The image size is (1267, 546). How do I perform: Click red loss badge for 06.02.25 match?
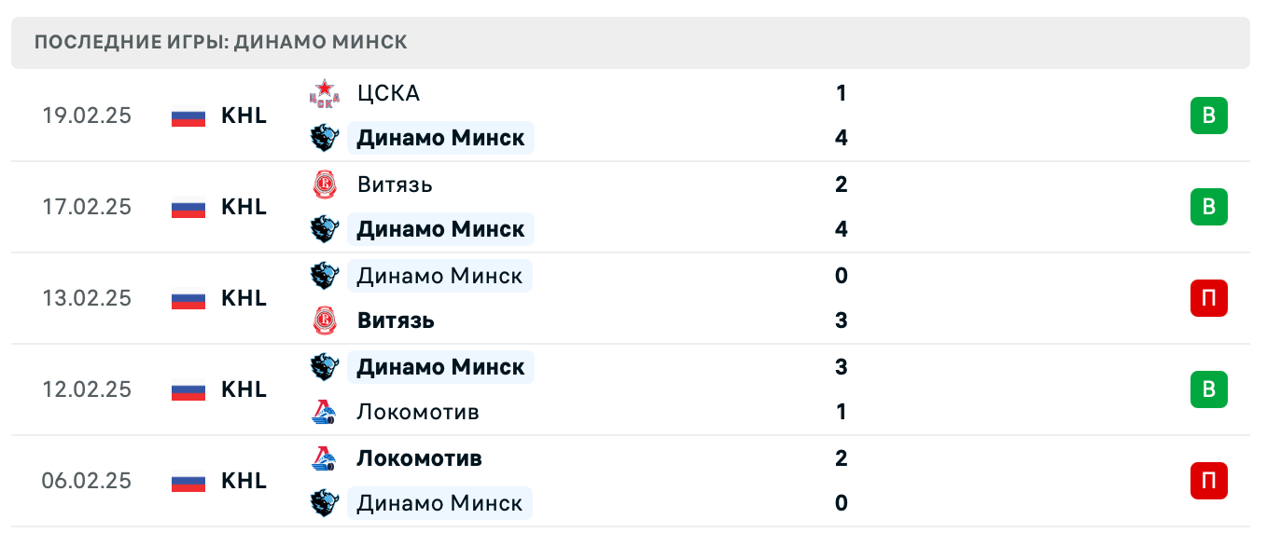tap(1208, 481)
